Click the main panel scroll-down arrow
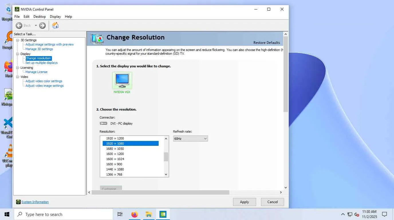 tap(285, 188)
